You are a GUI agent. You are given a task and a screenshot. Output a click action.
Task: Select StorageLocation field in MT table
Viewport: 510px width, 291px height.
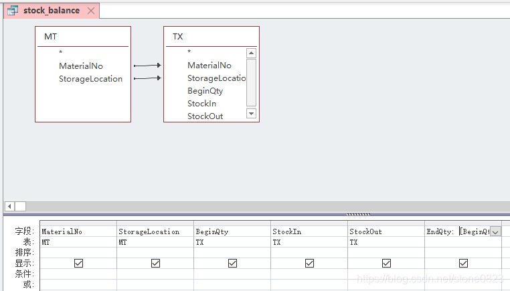91,79
